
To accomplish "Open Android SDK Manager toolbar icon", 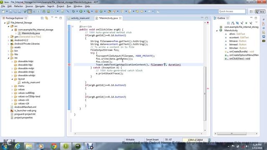I will (44, 11).
